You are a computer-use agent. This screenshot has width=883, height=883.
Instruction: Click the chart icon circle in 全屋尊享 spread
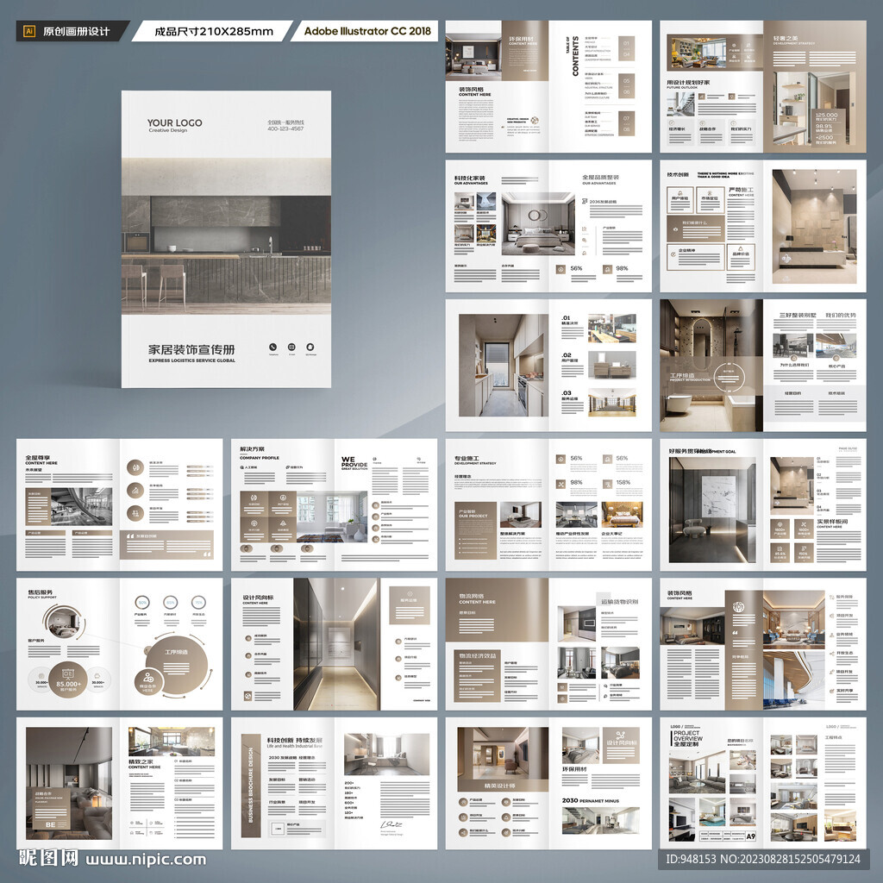[135, 491]
